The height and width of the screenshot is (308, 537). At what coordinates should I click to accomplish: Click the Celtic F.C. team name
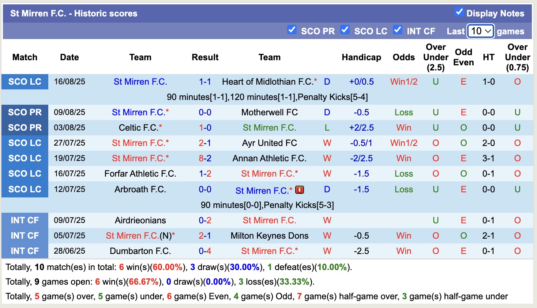coord(138,128)
